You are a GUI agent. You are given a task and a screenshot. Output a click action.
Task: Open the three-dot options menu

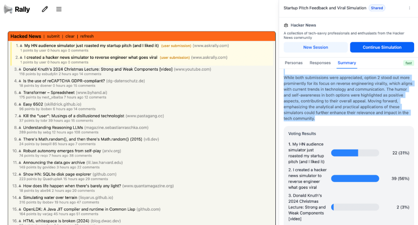pyautogui.click(x=409, y=8)
